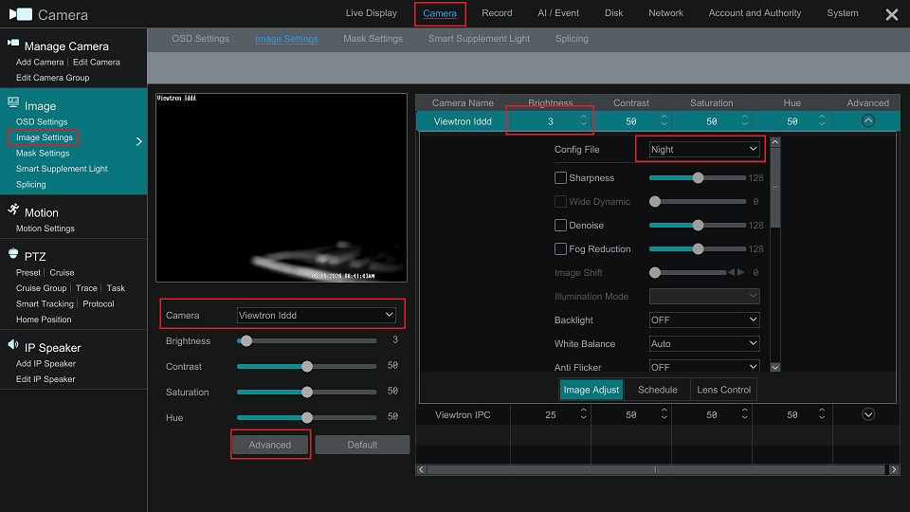
Task: Click the IP Speaker sound icon
Action: pos(12,344)
